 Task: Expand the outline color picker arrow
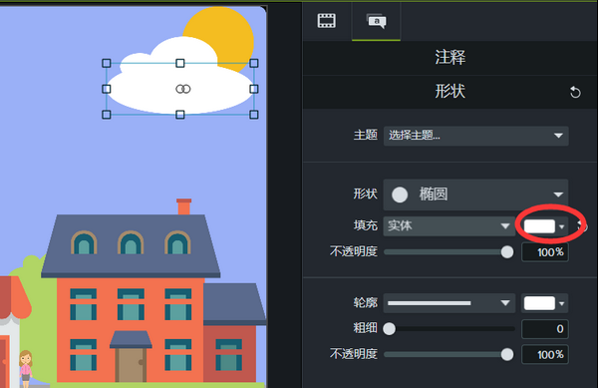(x=562, y=303)
